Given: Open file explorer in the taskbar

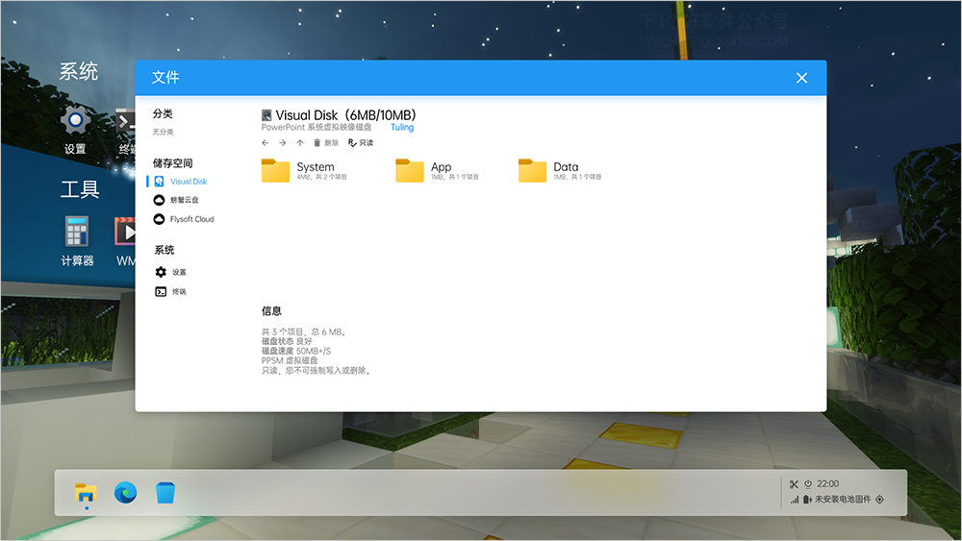Looking at the screenshot, I should click(x=86, y=493).
